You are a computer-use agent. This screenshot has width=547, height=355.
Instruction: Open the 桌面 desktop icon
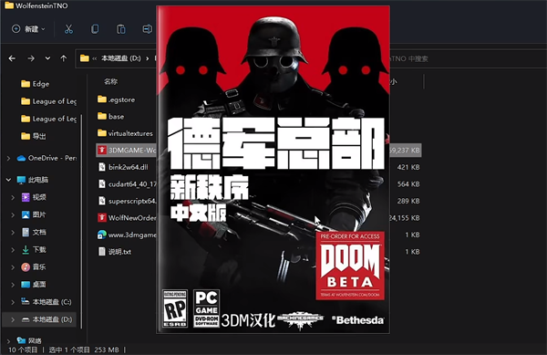point(26,285)
